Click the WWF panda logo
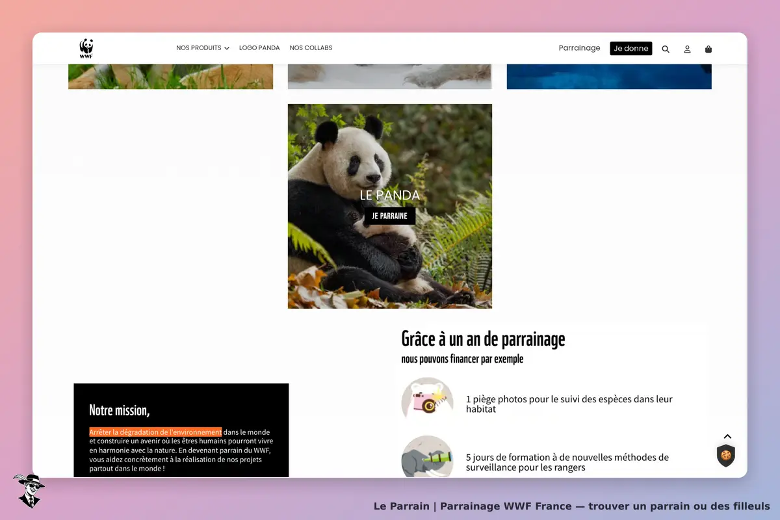This screenshot has height=520, width=780. [86, 49]
